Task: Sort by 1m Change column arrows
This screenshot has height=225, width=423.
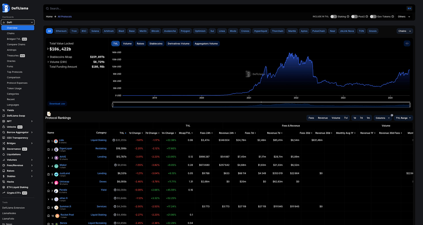Action: [x=175, y=133]
